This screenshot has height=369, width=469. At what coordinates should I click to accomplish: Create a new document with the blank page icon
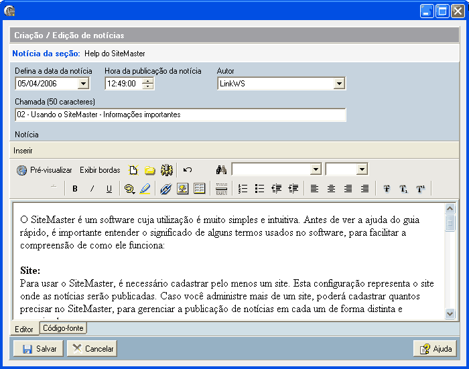133,170
